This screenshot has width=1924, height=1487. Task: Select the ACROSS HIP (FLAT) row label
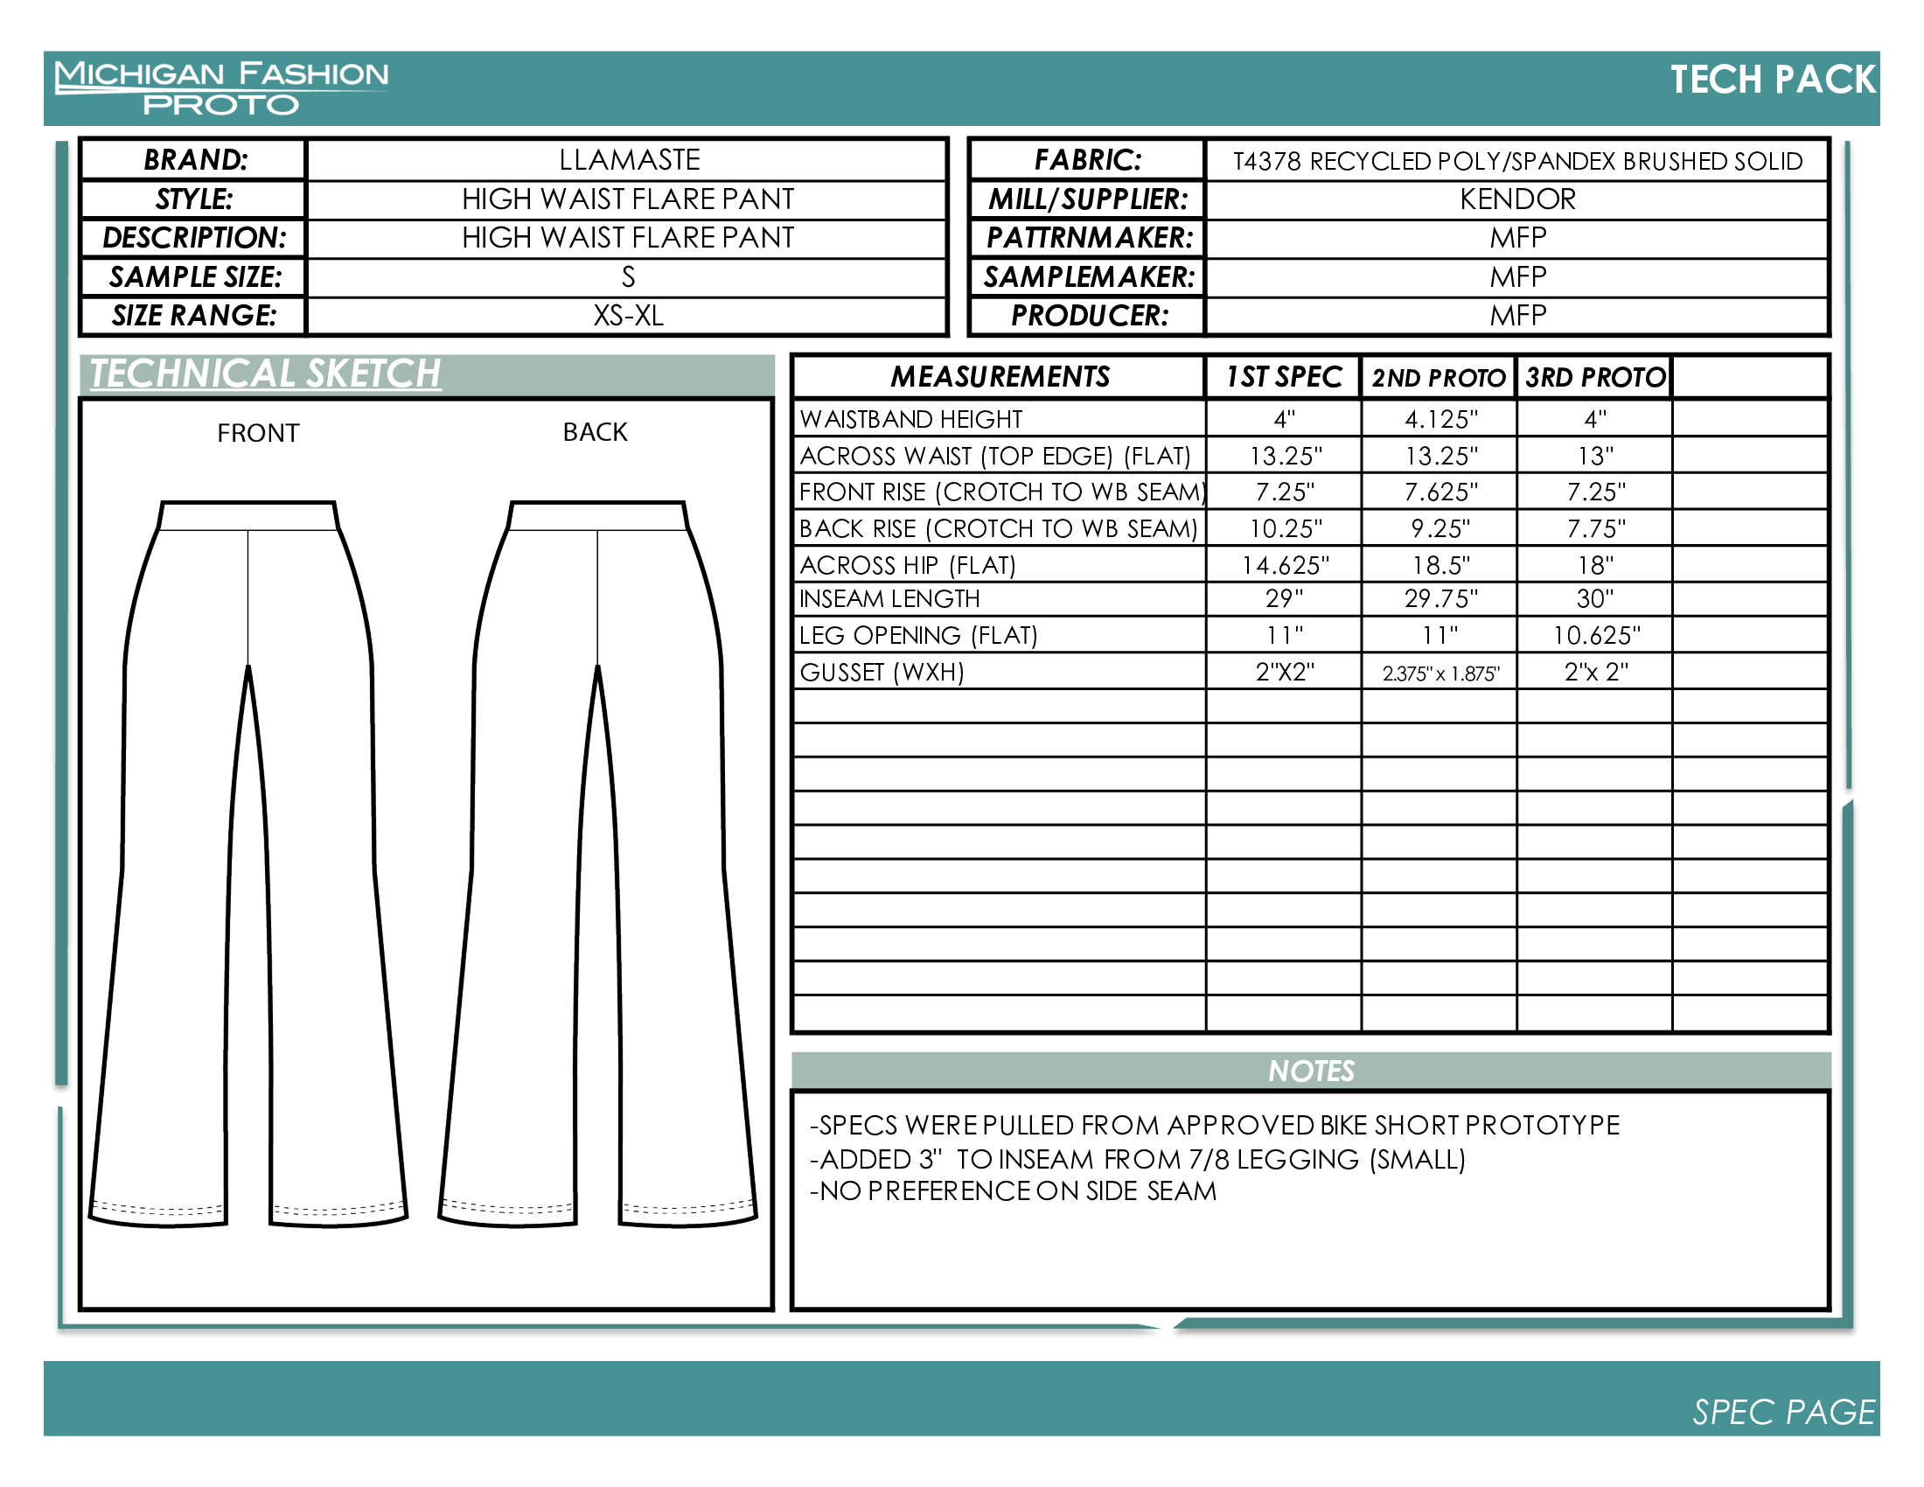coord(908,565)
